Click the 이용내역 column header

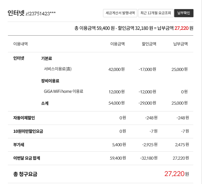coord(21,44)
